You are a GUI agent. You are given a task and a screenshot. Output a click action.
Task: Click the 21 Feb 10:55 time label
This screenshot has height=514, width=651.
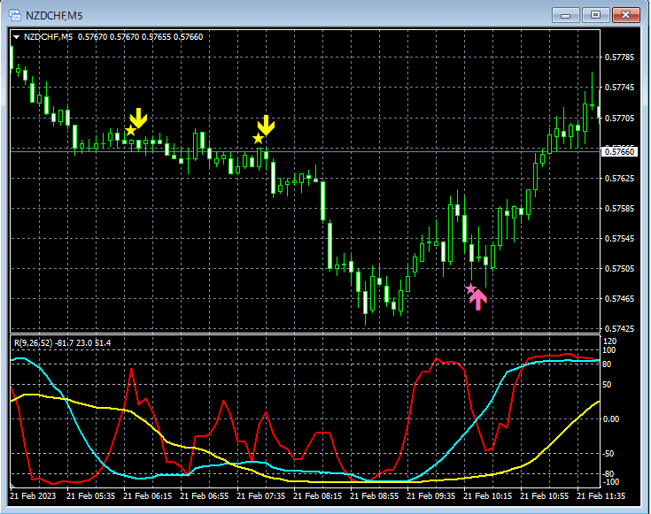click(x=545, y=496)
